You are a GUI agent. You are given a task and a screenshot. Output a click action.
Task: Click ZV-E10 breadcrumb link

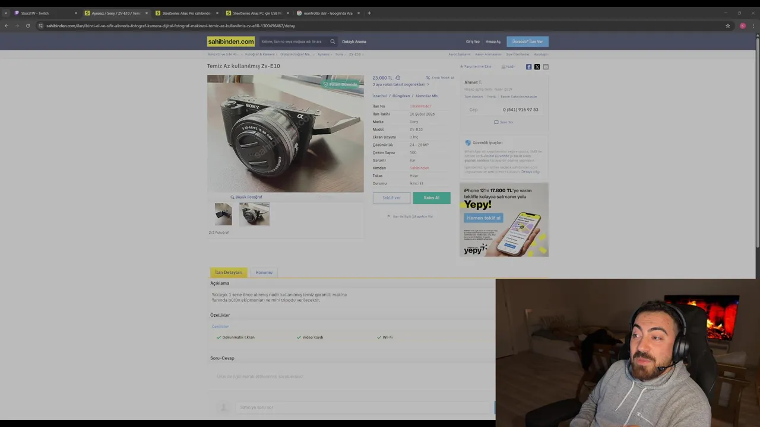[x=354, y=54]
